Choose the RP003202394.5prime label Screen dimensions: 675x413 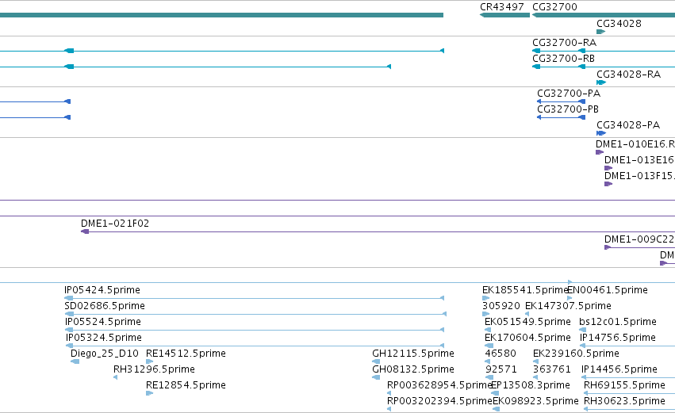pyautogui.click(x=439, y=401)
